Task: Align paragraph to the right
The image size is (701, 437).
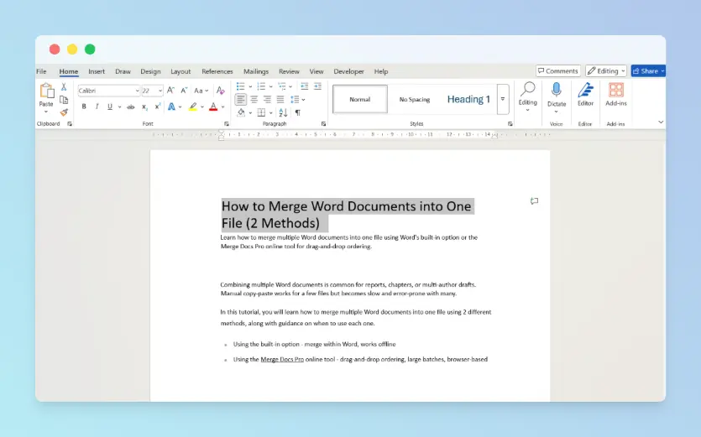Action: point(267,99)
